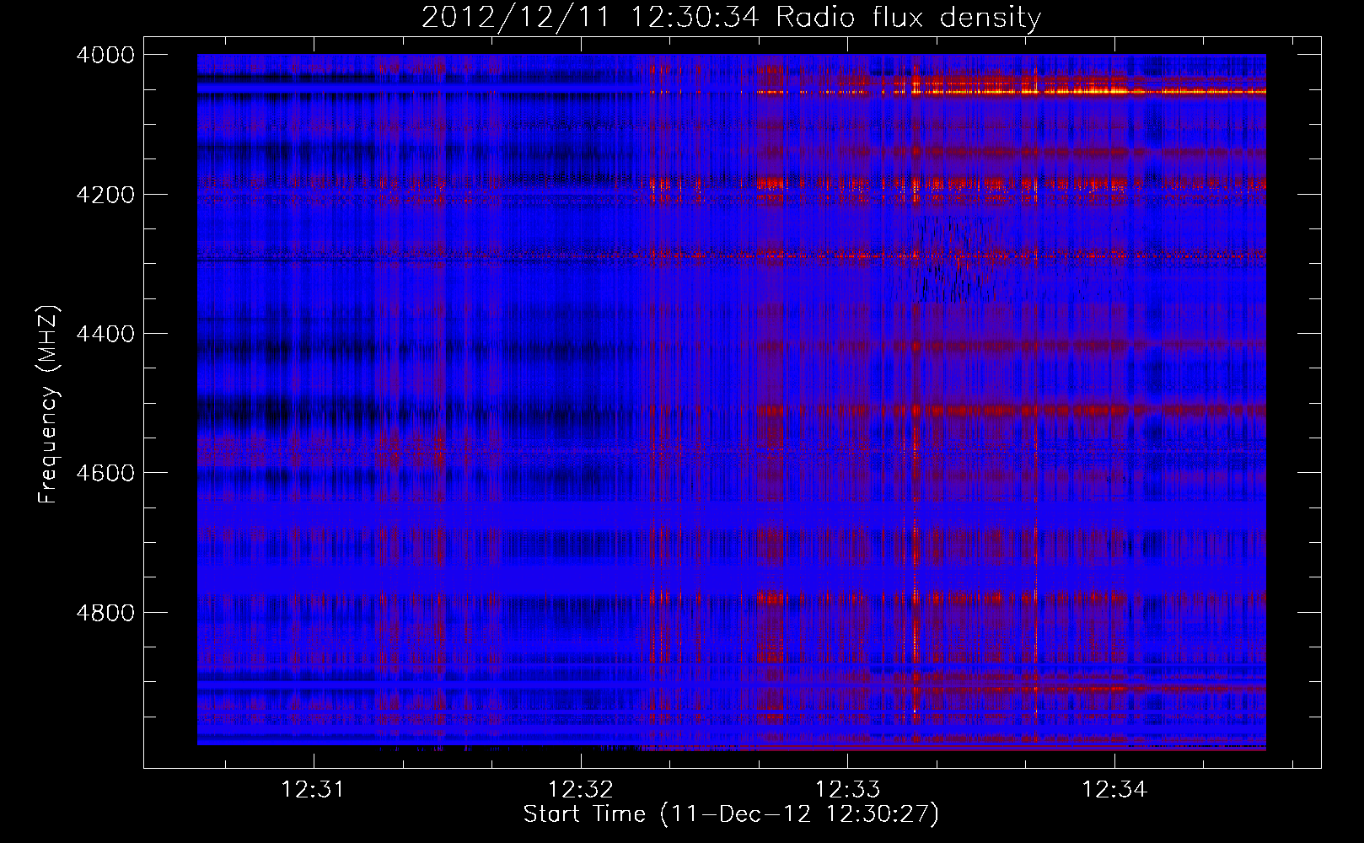Click the 12:31 time tick label

pyautogui.click(x=313, y=790)
